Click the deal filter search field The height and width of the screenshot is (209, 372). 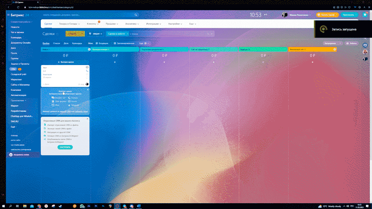click(x=169, y=34)
